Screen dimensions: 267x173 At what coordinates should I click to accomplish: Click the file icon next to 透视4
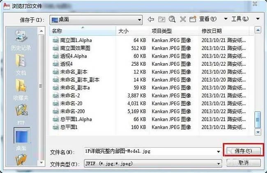56,64
